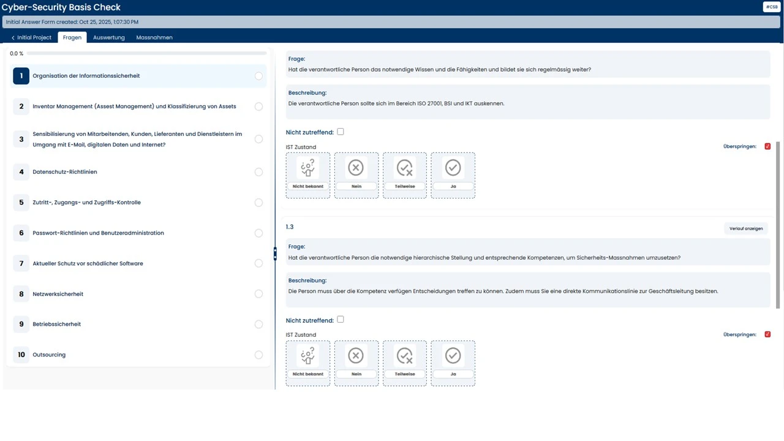Open the #CSB badge button
784x441 pixels.
[x=771, y=7]
